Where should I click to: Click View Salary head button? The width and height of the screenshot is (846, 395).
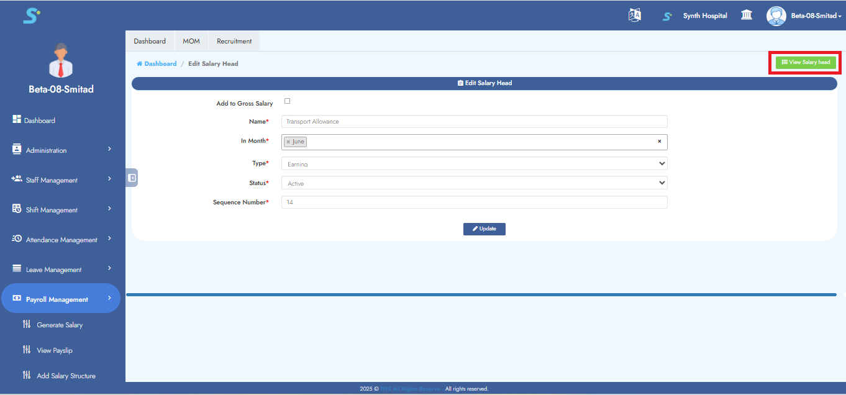(806, 63)
